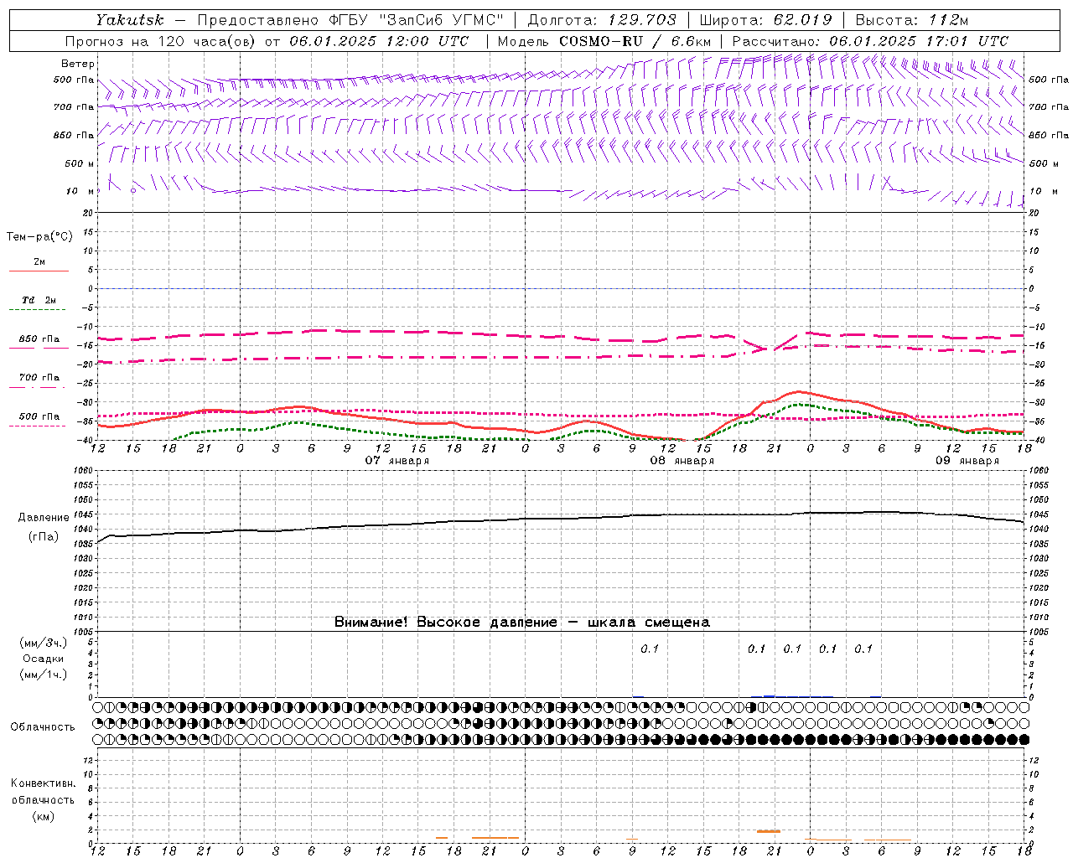Click the 'Td 2м' dew point legend entry

tap(39, 300)
